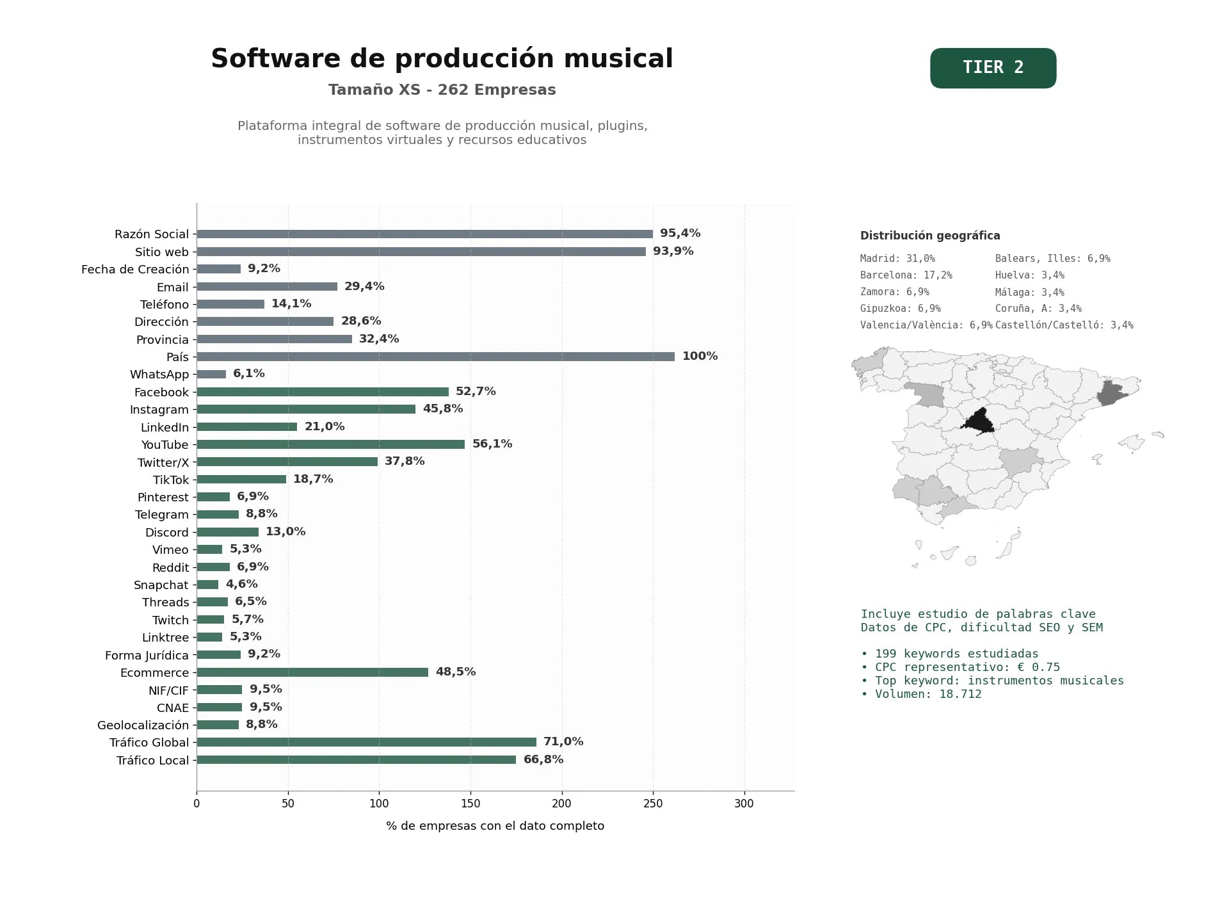Image resolution: width=1229 pixels, height=922 pixels.
Task: Select 'Fecha de Creación' label
Action: point(135,270)
